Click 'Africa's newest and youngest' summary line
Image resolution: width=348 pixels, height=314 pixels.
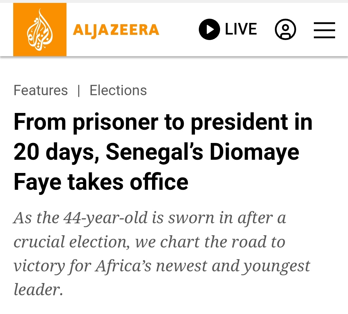click(203, 266)
